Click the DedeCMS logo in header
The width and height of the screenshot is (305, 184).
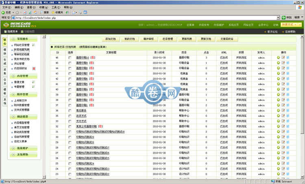click(x=20, y=25)
